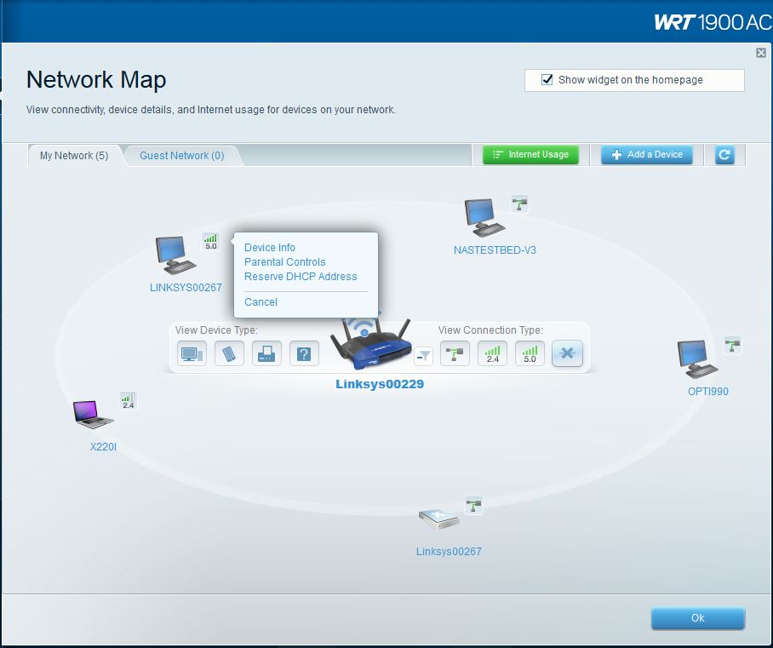Switch to My Network (5) tab
Image resolution: width=773 pixels, height=648 pixels.
point(74,156)
